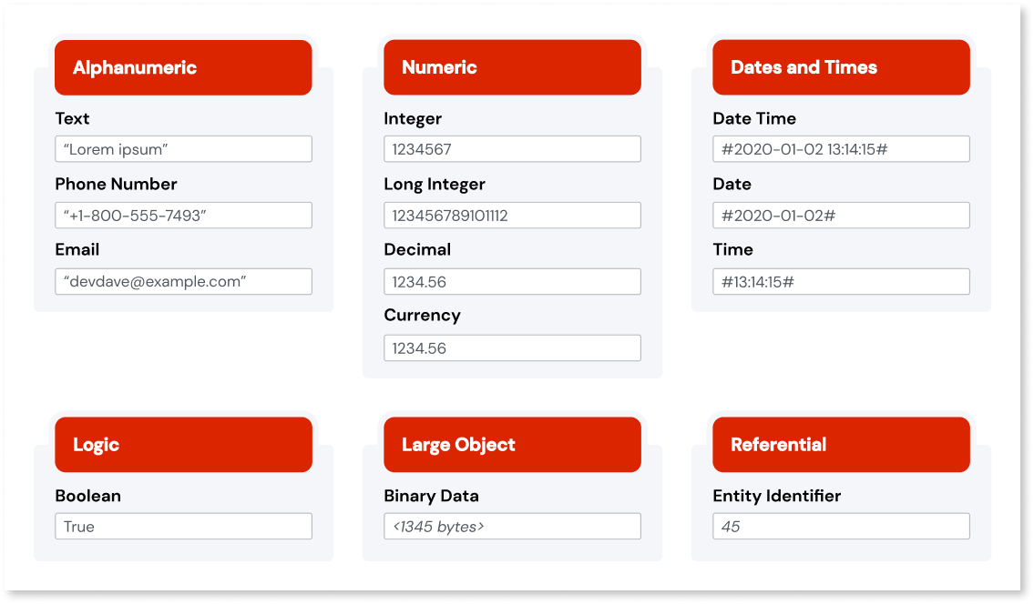Viewport: 1034px width, 604px height.
Task: Select the Integer field showing 1234567
Action: click(511, 148)
